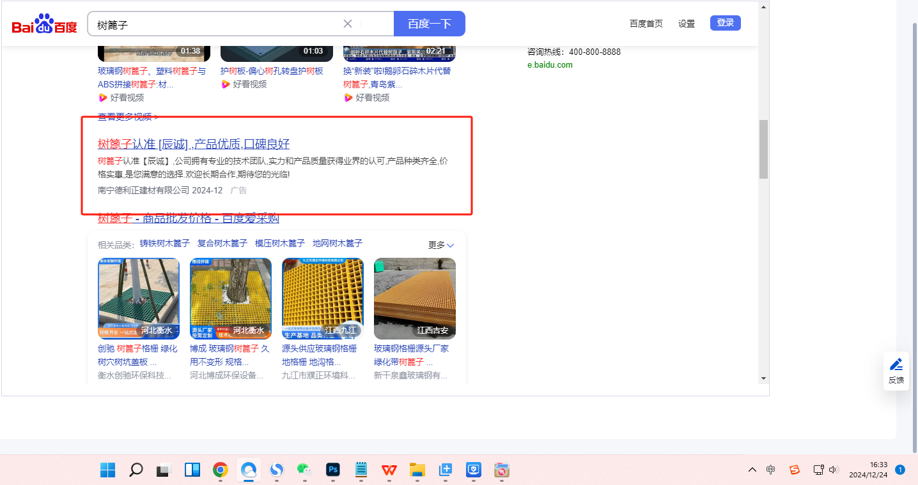This screenshot has width=918, height=485.
Task: Open Task View on the taskbar
Action: pyautogui.click(x=164, y=470)
